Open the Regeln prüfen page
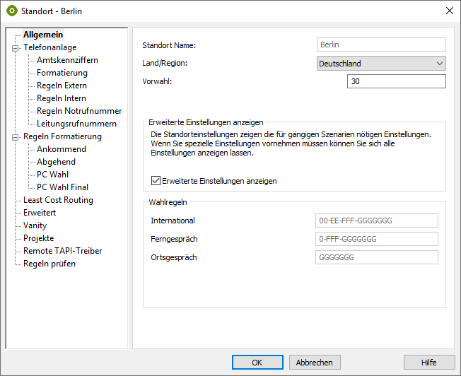 49,264
